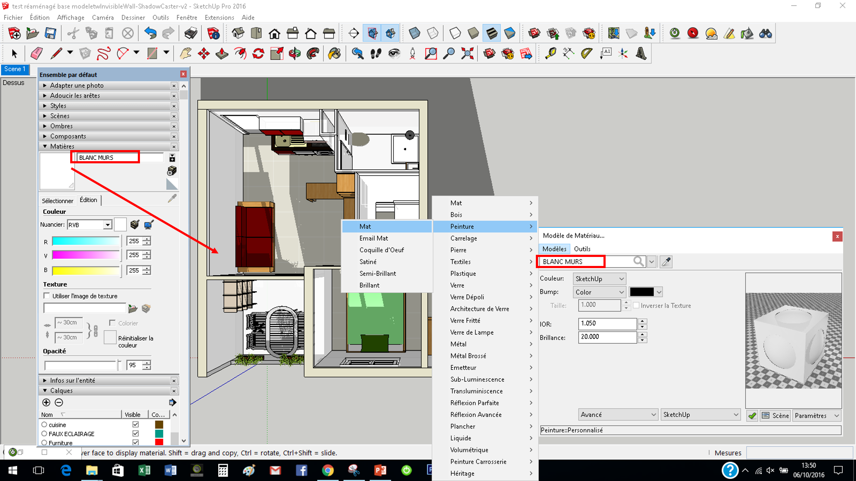Screen dimensions: 856x481
Task: Apply material with green checkmark button
Action: 752,416
